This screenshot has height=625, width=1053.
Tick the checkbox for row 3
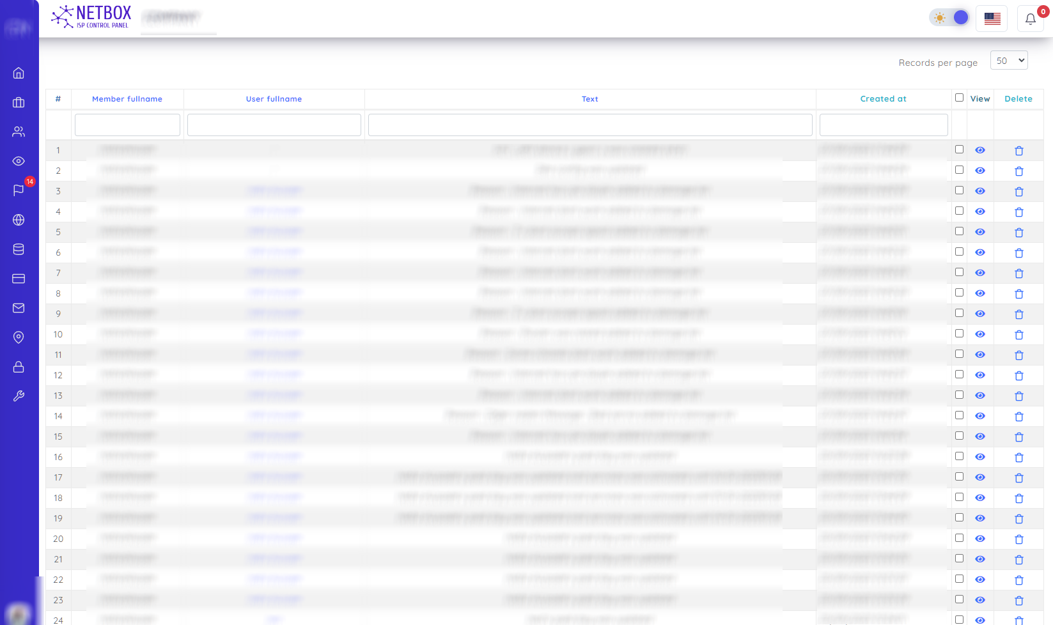tap(959, 190)
